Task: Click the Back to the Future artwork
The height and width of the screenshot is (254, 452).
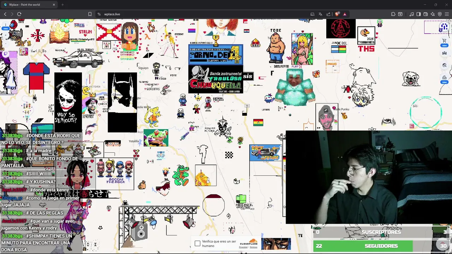Action: [x=266, y=152]
